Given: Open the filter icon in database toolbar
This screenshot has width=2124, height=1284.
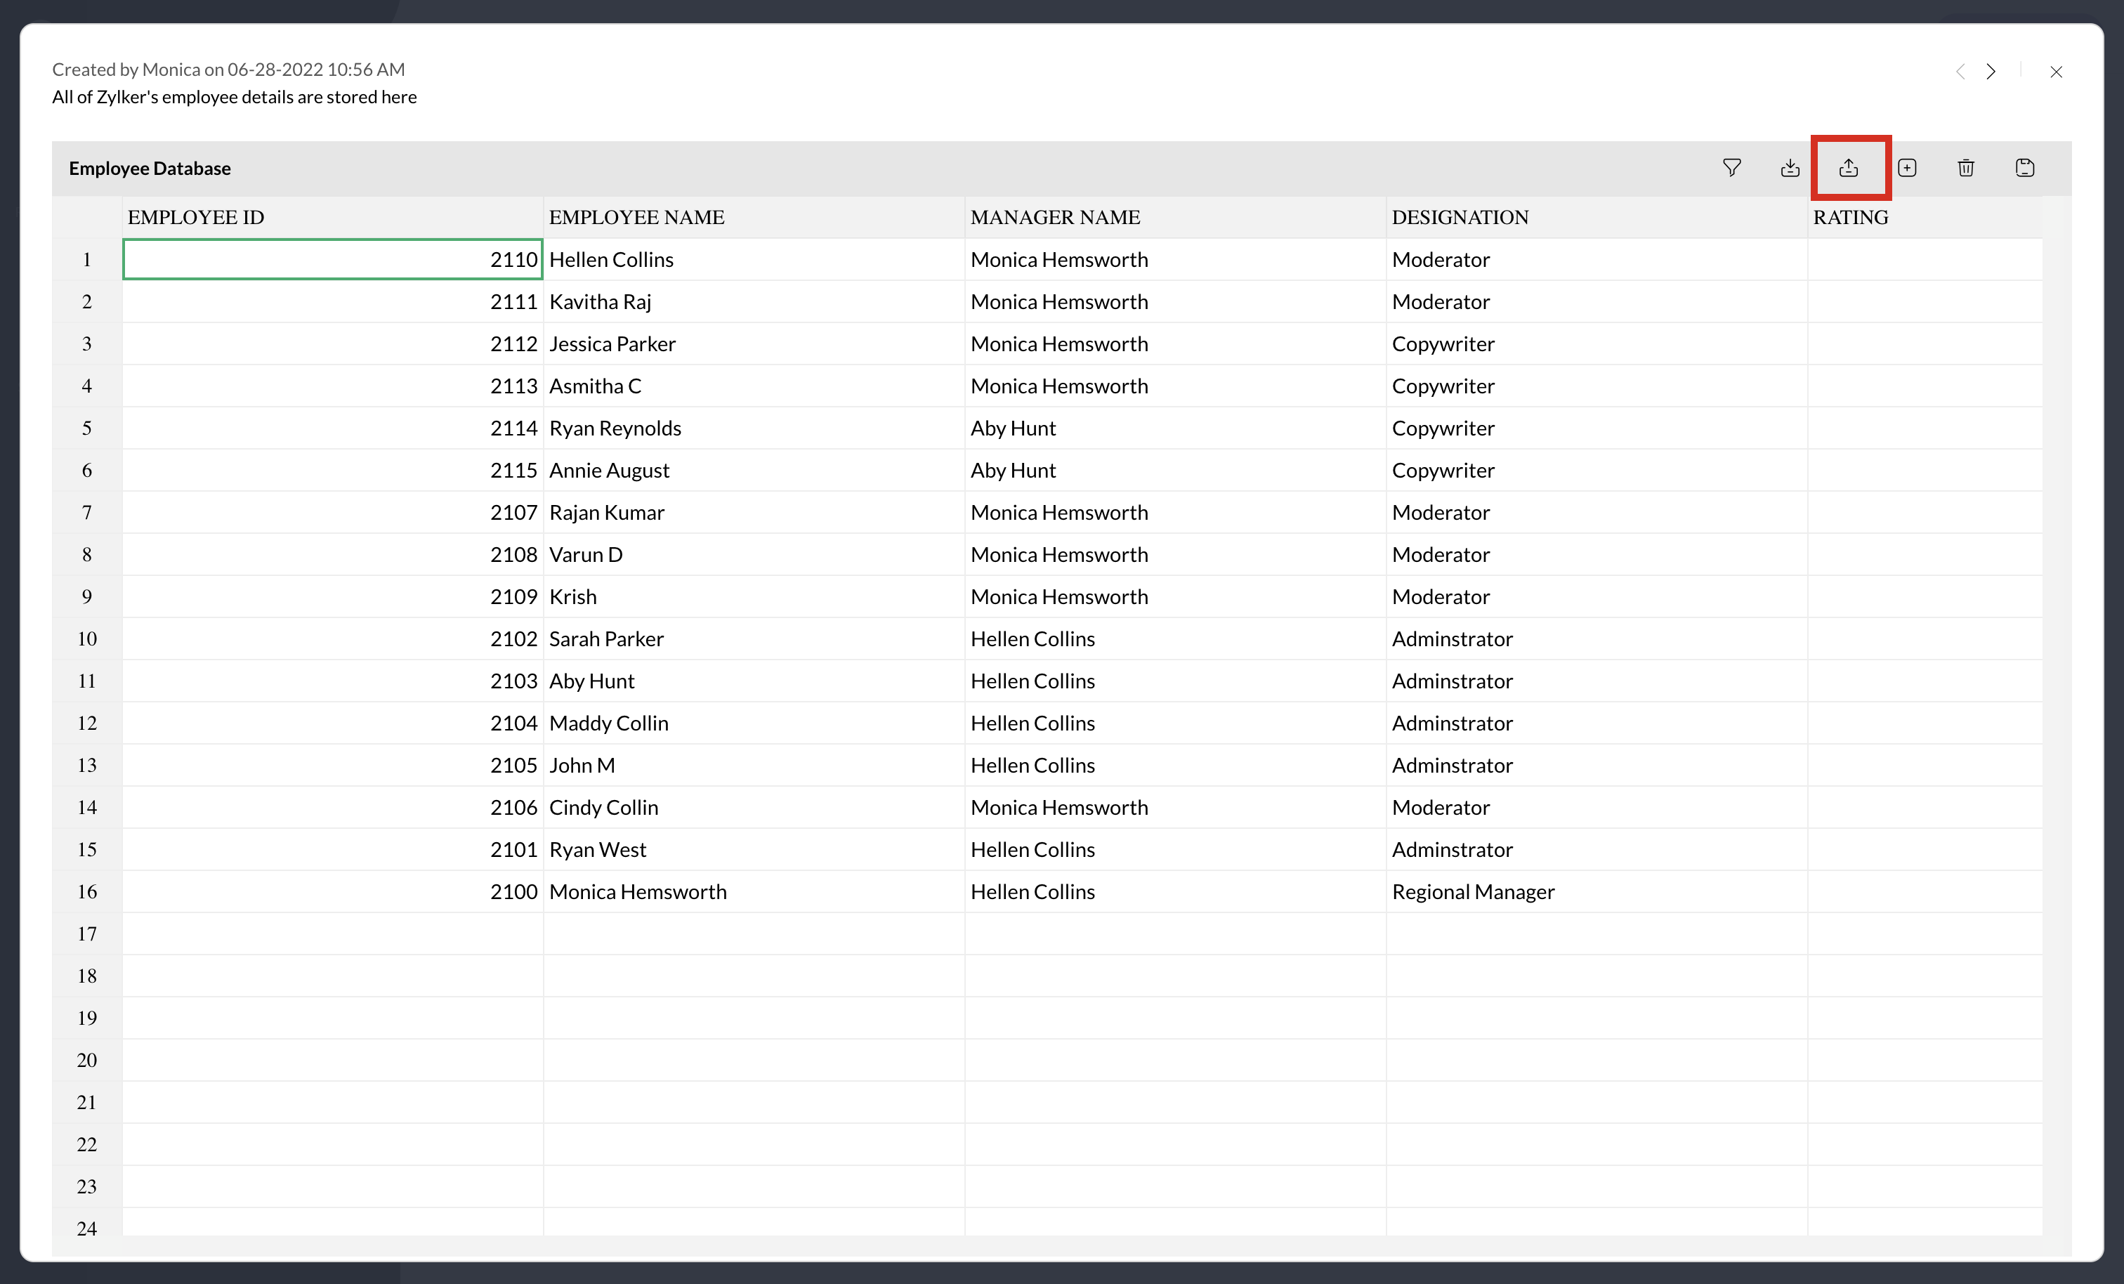Looking at the screenshot, I should coord(1731,167).
